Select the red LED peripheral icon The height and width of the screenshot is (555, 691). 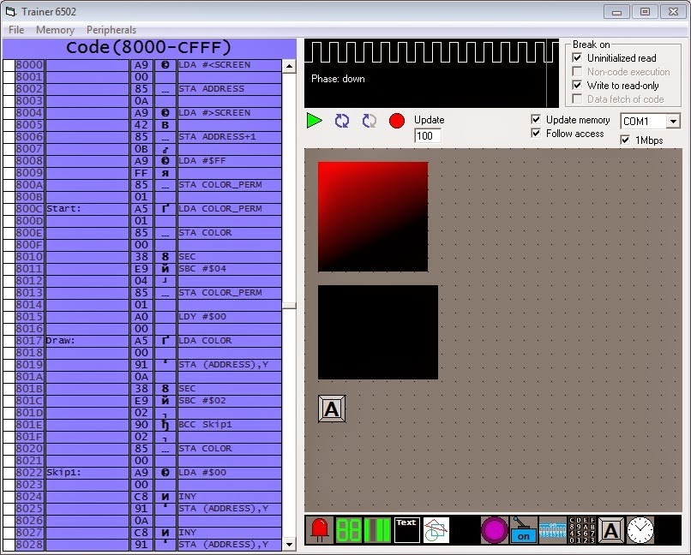(x=320, y=529)
